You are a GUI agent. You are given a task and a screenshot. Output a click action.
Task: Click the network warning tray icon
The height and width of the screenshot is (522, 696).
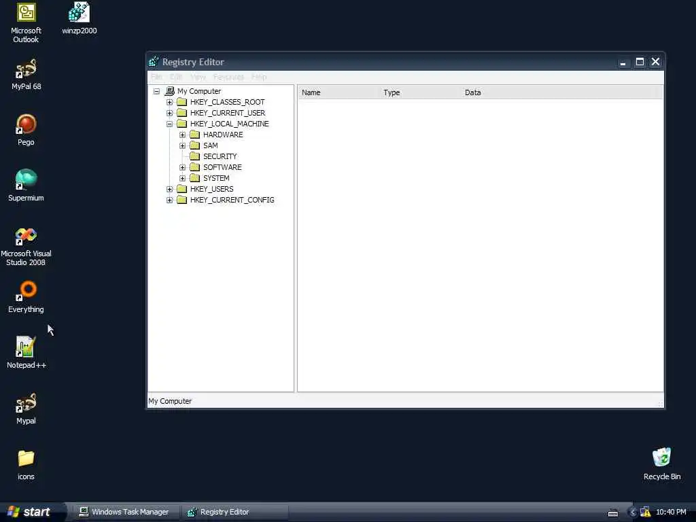(646, 512)
